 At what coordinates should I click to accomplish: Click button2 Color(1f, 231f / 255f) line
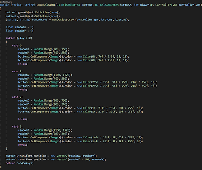point(81,112)
